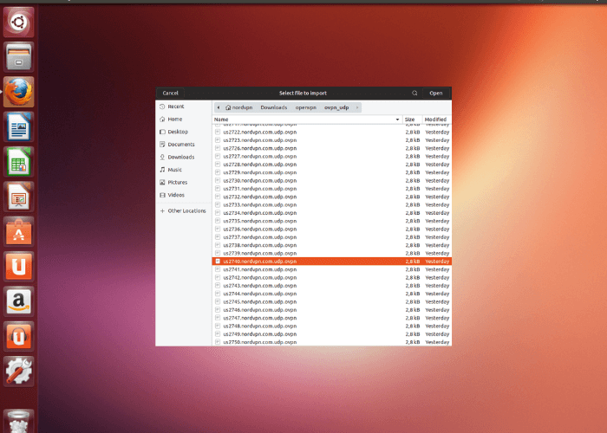Viewport: 607px width, 433px height.
Task: Click the file icon beside us2740.nordvpn.com.udp.ovpn
Action: tap(218, 262)
